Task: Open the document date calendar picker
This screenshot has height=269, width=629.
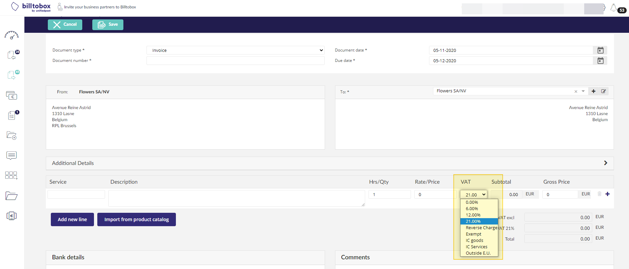Action: [601, 50]
